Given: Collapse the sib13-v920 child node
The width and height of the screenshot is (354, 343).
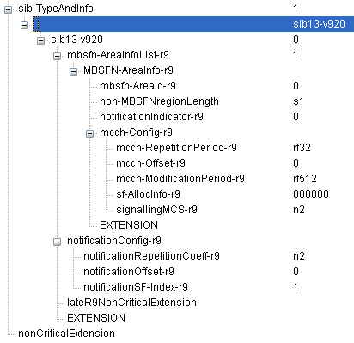Looking at the screenshot, I should click(x=41, y=40).
